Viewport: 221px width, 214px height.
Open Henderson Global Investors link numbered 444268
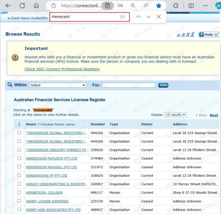[x=57, y=141]
